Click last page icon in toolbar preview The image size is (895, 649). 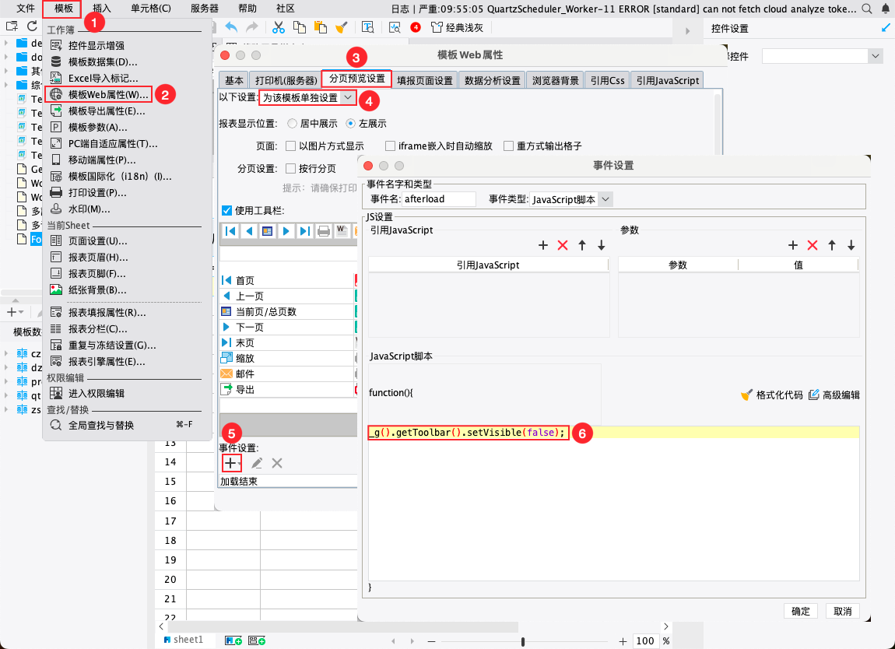(305, 230)
